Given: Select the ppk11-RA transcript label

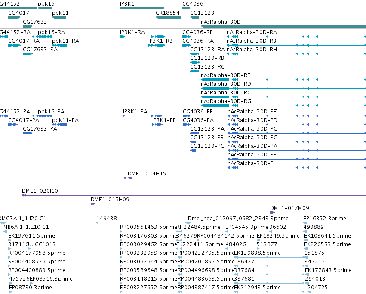Looking at the screenshot, I should click(x=66, y=41).
